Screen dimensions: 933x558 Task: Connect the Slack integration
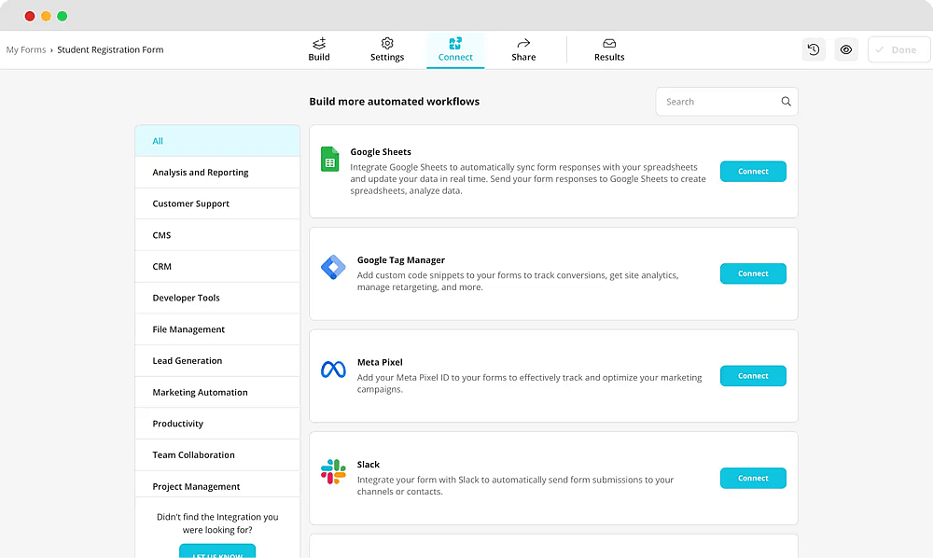753,479
